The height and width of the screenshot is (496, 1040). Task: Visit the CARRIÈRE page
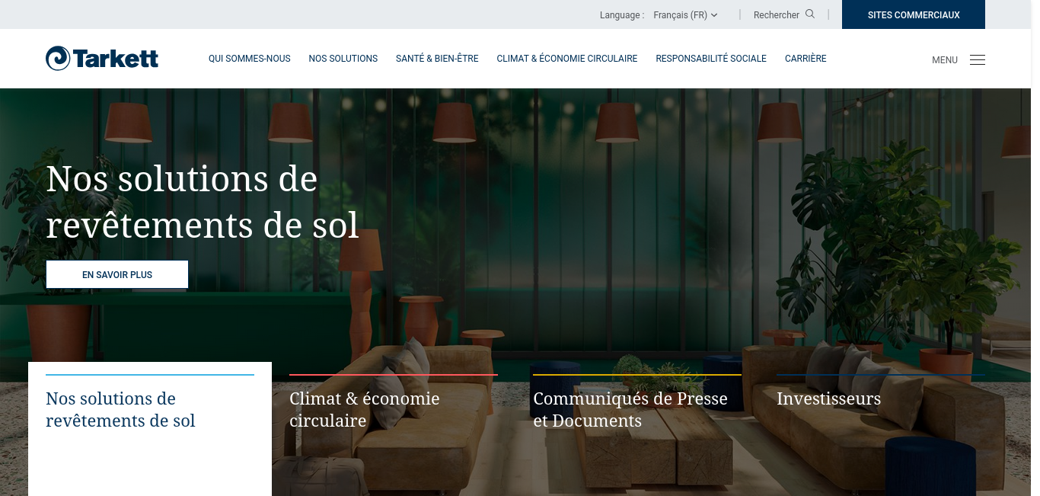[806, 59]
